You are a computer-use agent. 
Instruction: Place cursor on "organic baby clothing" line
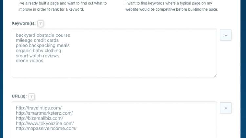[38, 51]
